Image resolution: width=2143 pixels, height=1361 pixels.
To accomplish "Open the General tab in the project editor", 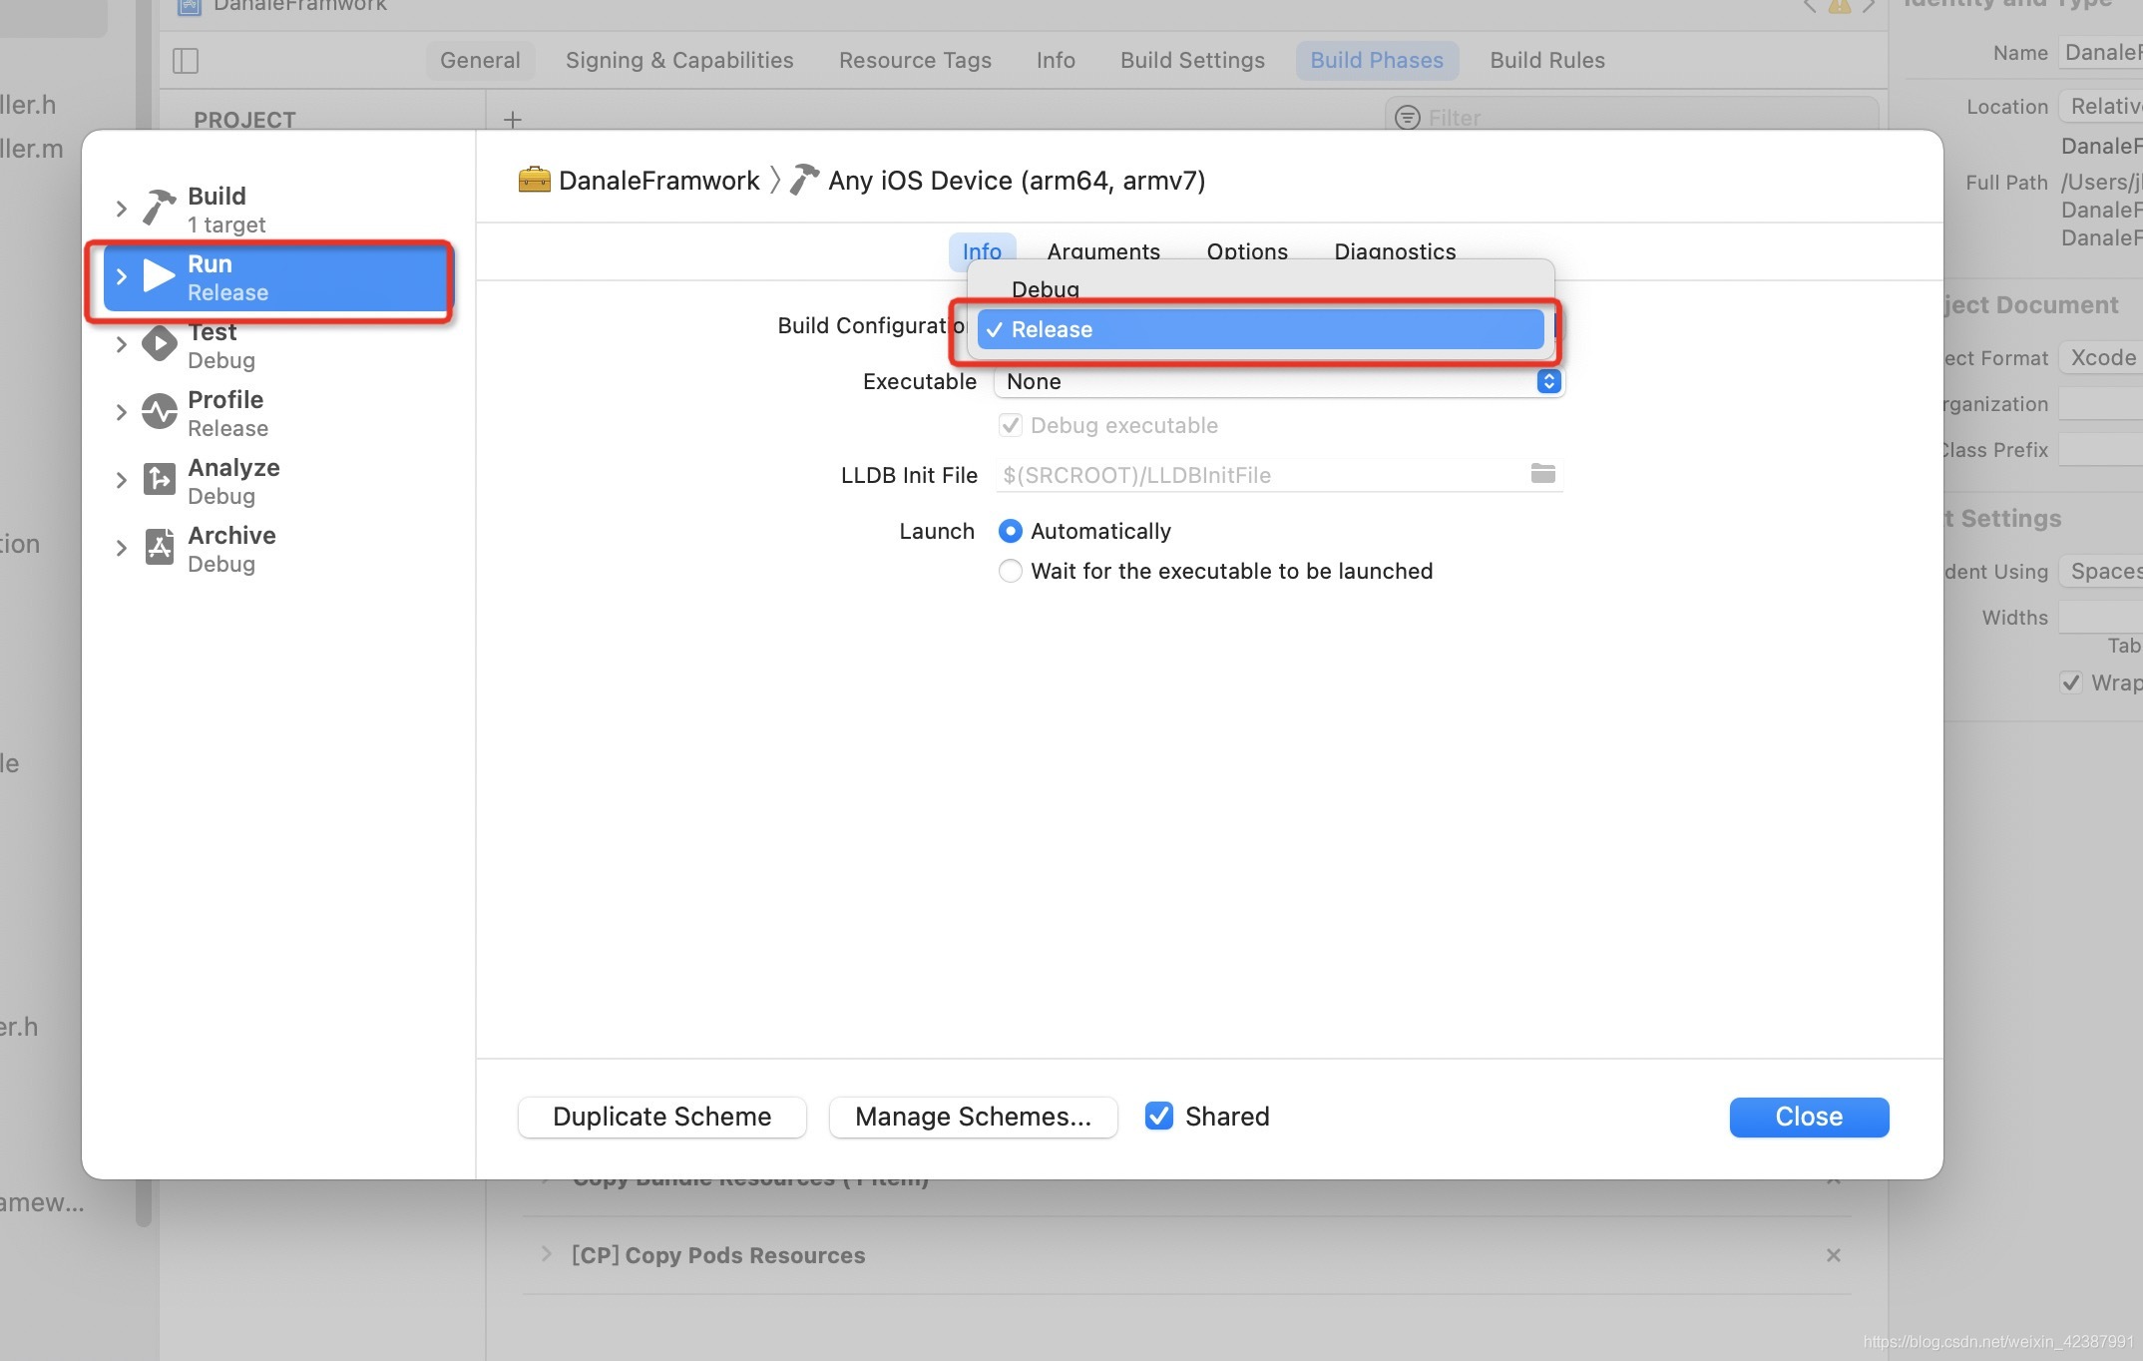I will tap(480, 60).
